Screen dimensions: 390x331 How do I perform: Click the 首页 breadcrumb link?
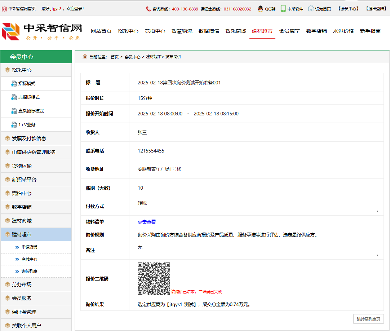[115, 57]
